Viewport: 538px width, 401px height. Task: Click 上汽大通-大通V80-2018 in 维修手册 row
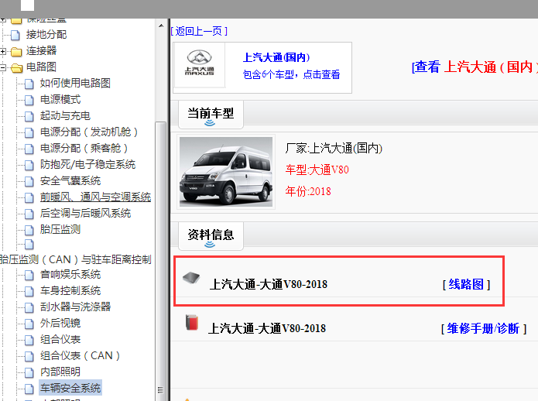[267, 329]
